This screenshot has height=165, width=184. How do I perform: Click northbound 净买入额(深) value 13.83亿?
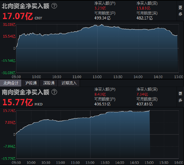pyautogui.click(x=144, y=8)
